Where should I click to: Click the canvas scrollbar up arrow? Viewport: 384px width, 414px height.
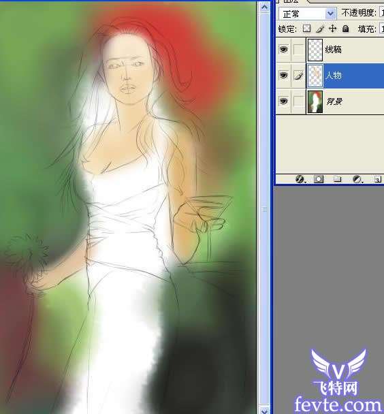point(264,7)
